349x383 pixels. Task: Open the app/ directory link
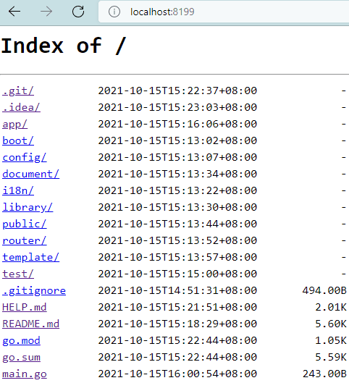15,124
